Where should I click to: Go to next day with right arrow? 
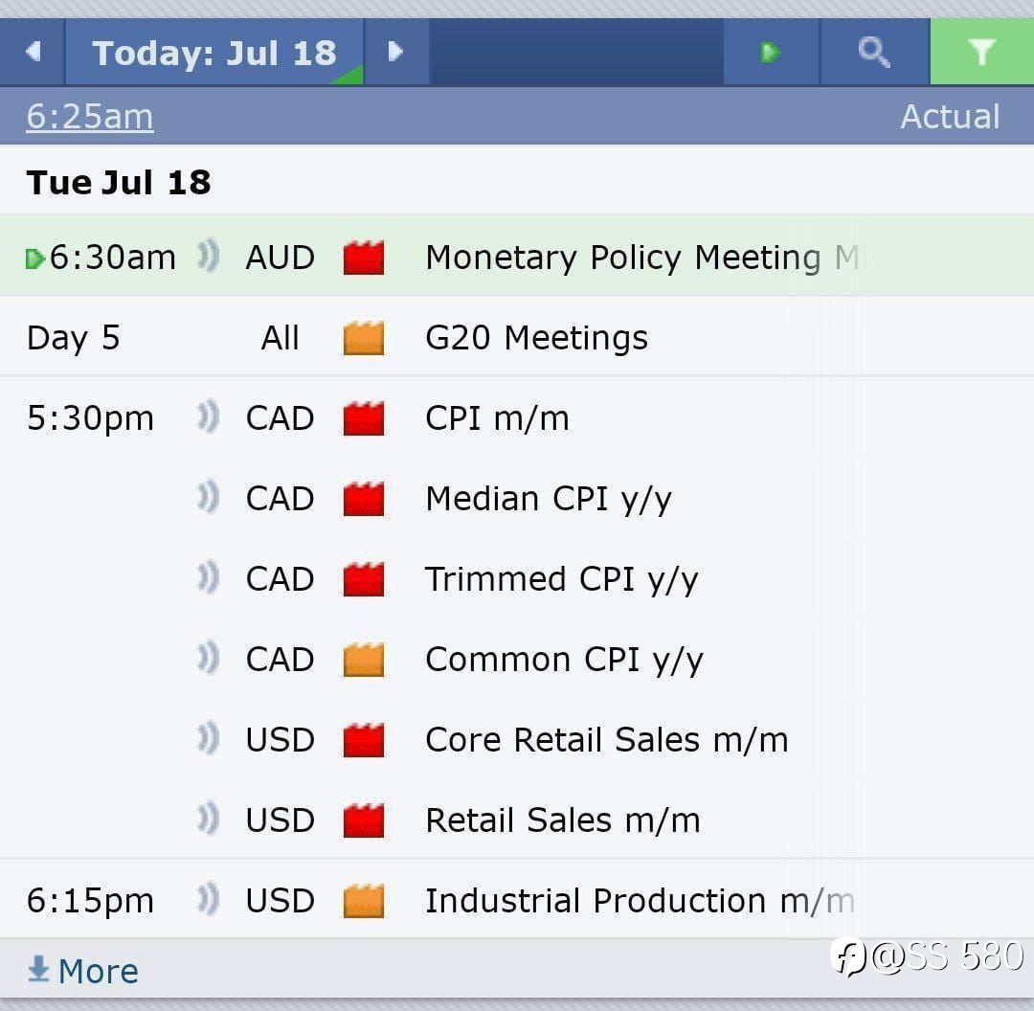tap(395, 52)
